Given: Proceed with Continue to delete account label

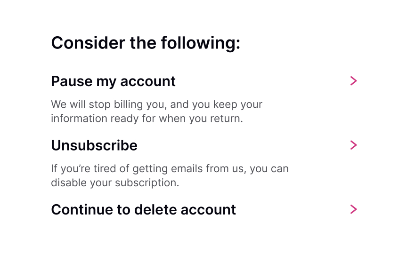Looking at the screenshot, I should (x=143, y=209).
